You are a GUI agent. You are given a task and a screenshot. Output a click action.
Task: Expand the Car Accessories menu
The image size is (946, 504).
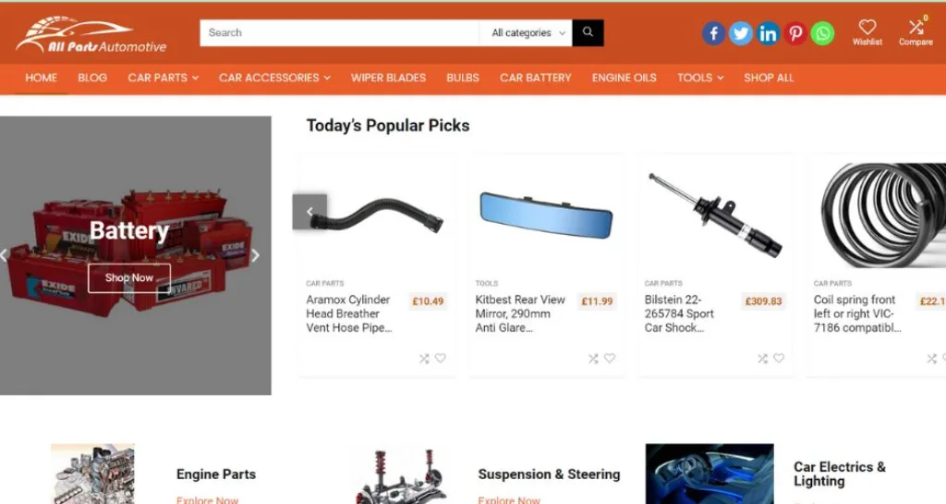coord(274,78)
